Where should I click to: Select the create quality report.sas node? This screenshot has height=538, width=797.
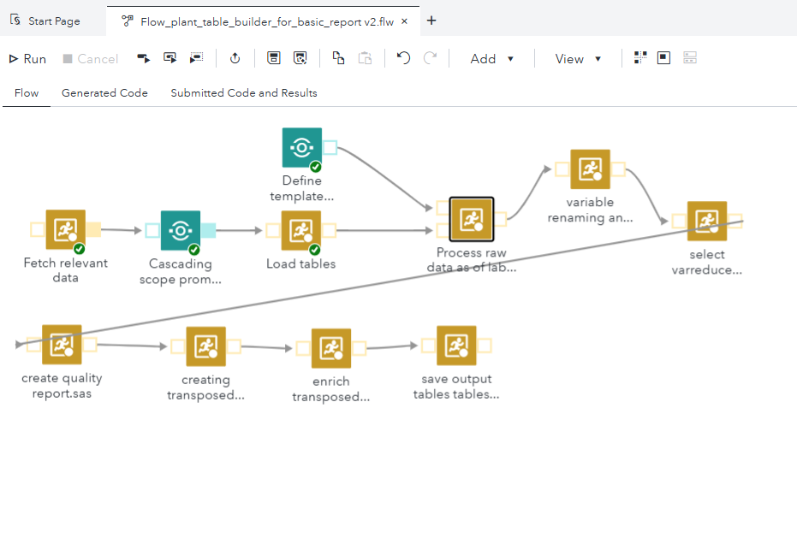[x=60, y=344]
